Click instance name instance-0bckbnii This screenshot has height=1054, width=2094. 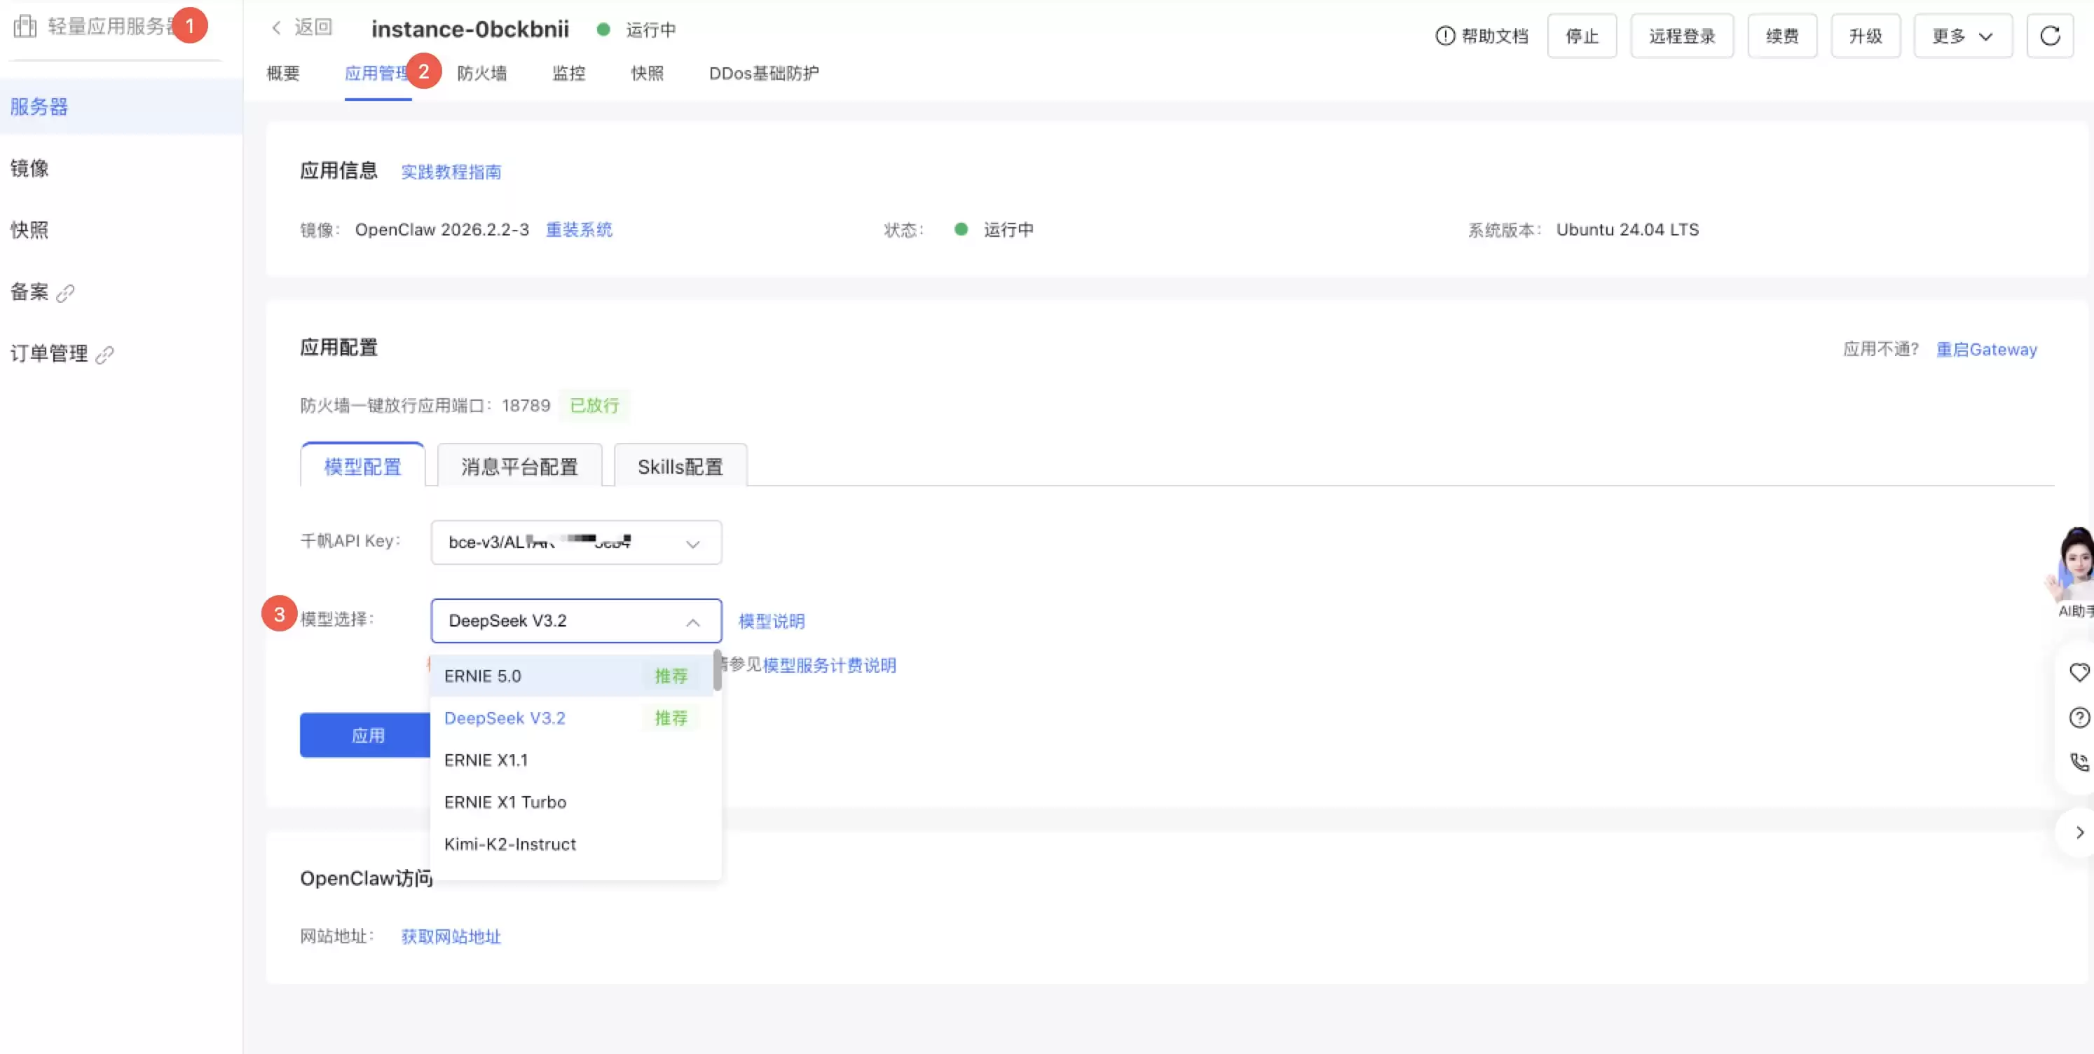pyautogui.click(x=470, y=29)
